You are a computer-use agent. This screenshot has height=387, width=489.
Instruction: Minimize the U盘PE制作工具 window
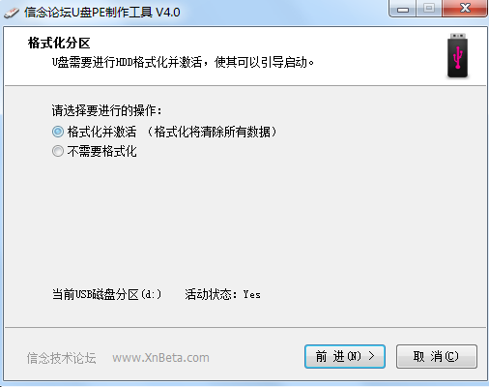point(403,9)
